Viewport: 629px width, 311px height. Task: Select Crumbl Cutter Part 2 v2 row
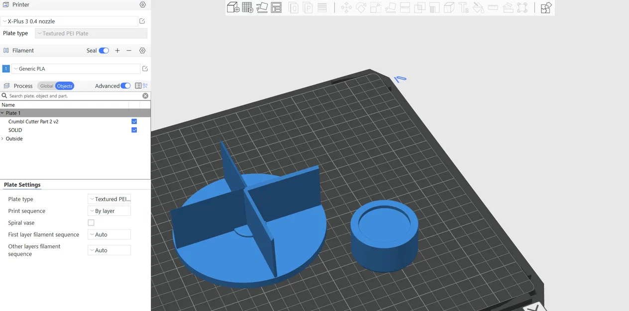75,121
